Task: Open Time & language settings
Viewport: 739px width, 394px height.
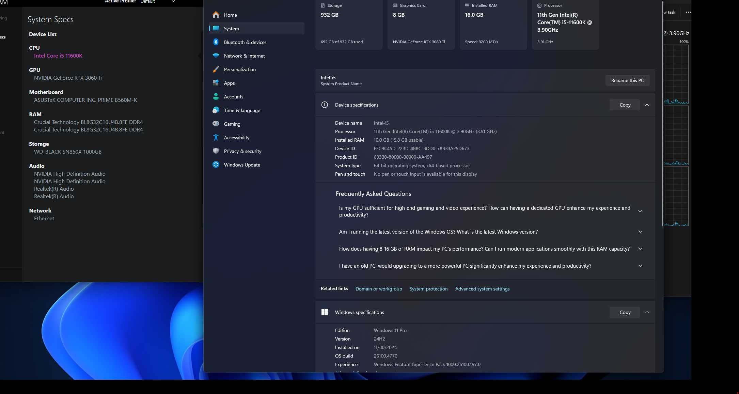Action: click(x=257, y=110)
